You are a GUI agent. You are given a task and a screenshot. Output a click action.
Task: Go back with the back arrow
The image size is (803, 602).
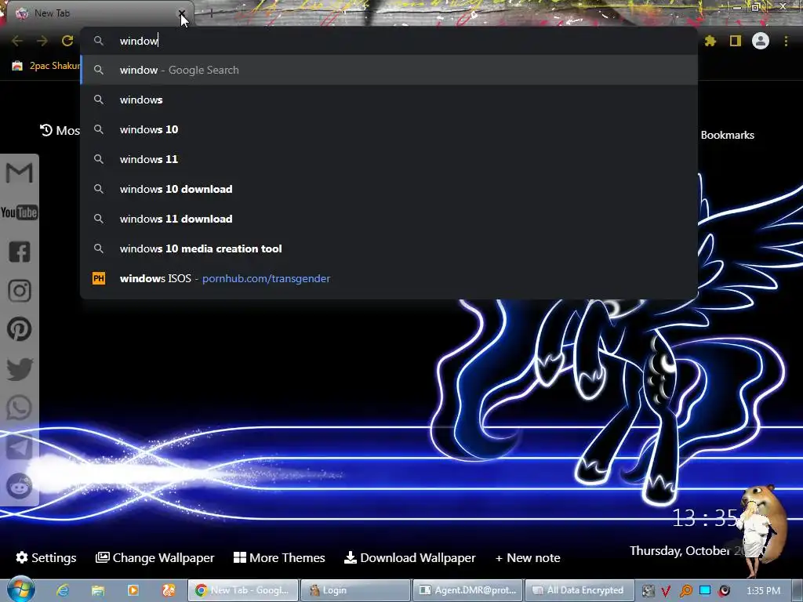(17, 41)
